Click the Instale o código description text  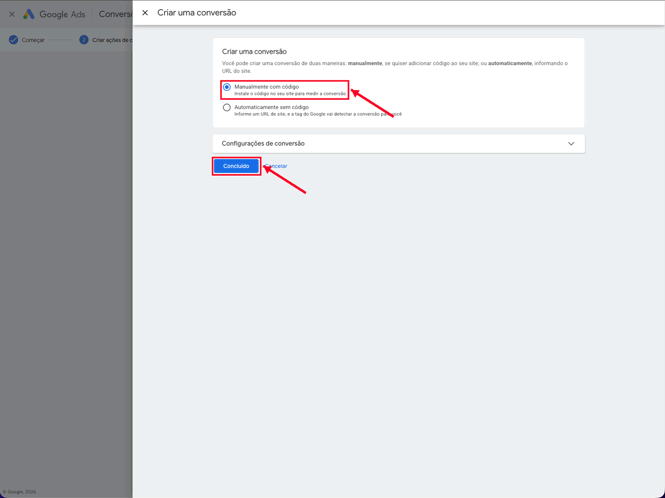pos(290,94)
